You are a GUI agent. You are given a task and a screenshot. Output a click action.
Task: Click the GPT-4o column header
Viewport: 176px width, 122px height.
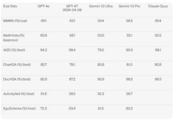[x=43, y=6]
